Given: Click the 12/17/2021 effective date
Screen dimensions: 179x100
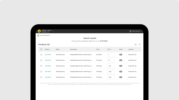Looking at the screenshot, I should [x=104, y=41].
